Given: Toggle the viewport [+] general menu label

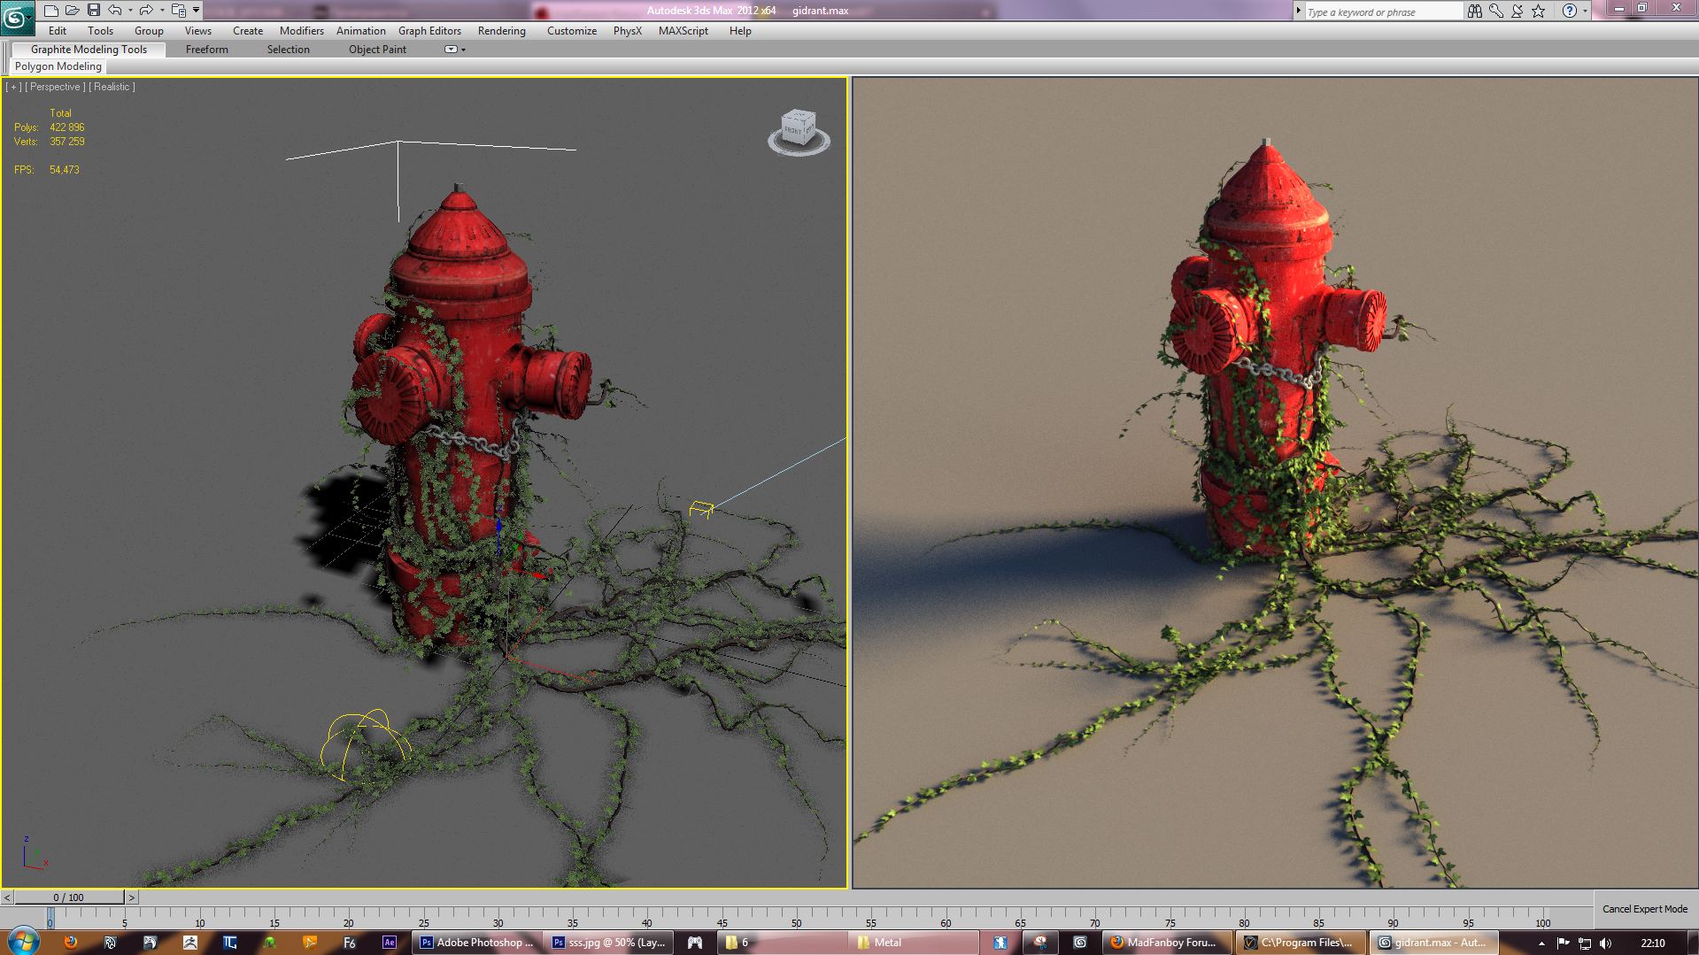Looking at the screenshot, I should [x=13, y=87].
